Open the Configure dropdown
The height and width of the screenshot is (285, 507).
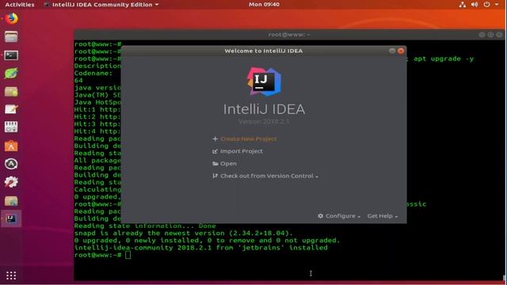343,216
